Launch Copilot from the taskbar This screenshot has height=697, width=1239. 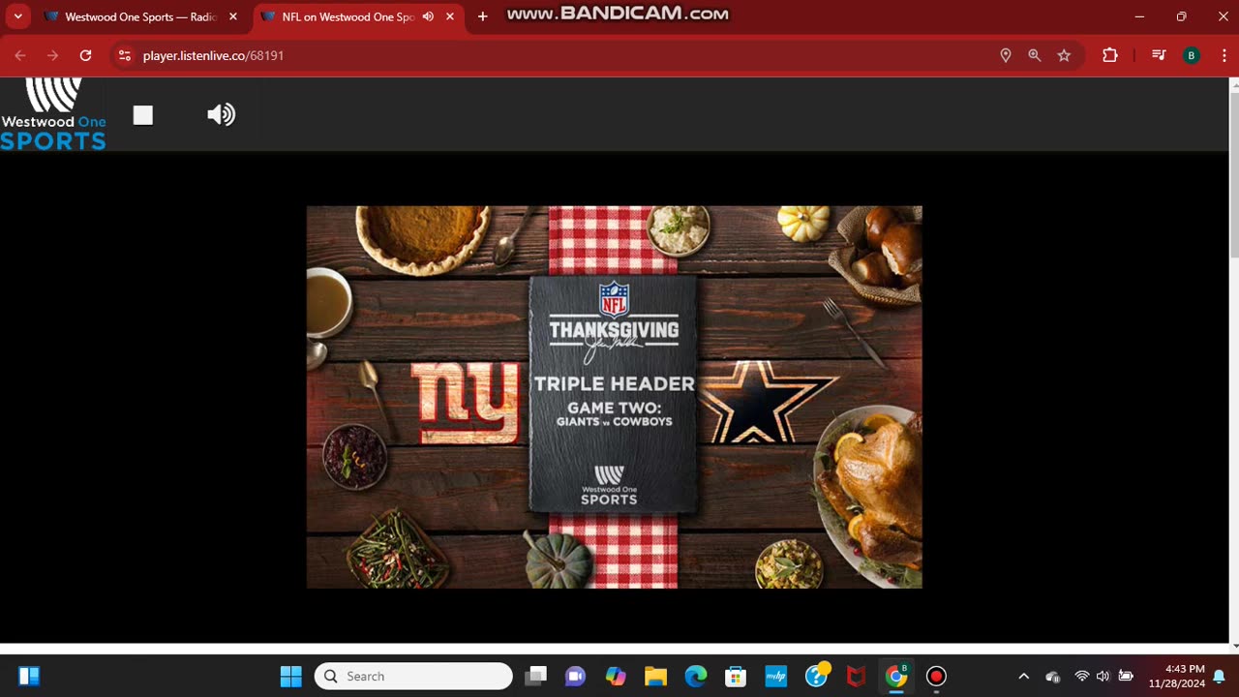pos(616,676)
